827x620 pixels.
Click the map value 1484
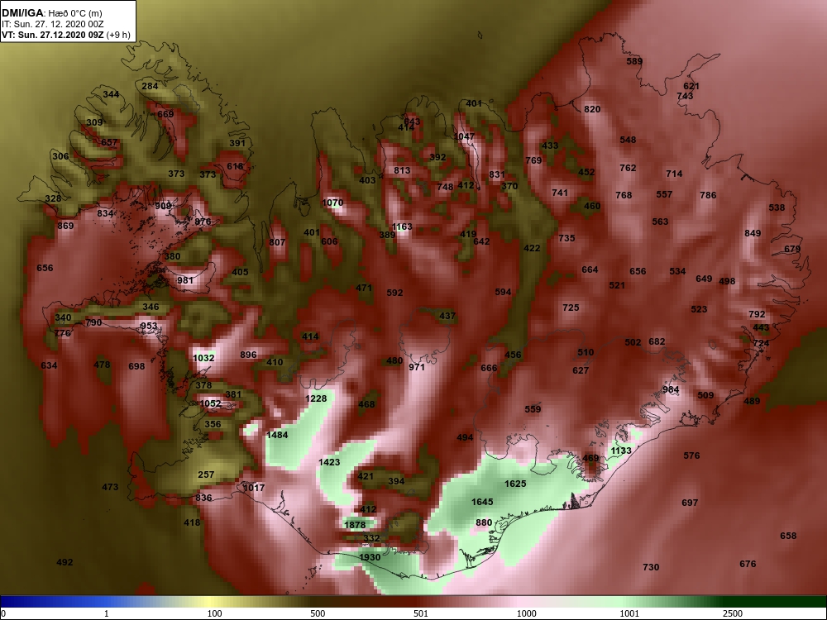(x=277, y=435)
